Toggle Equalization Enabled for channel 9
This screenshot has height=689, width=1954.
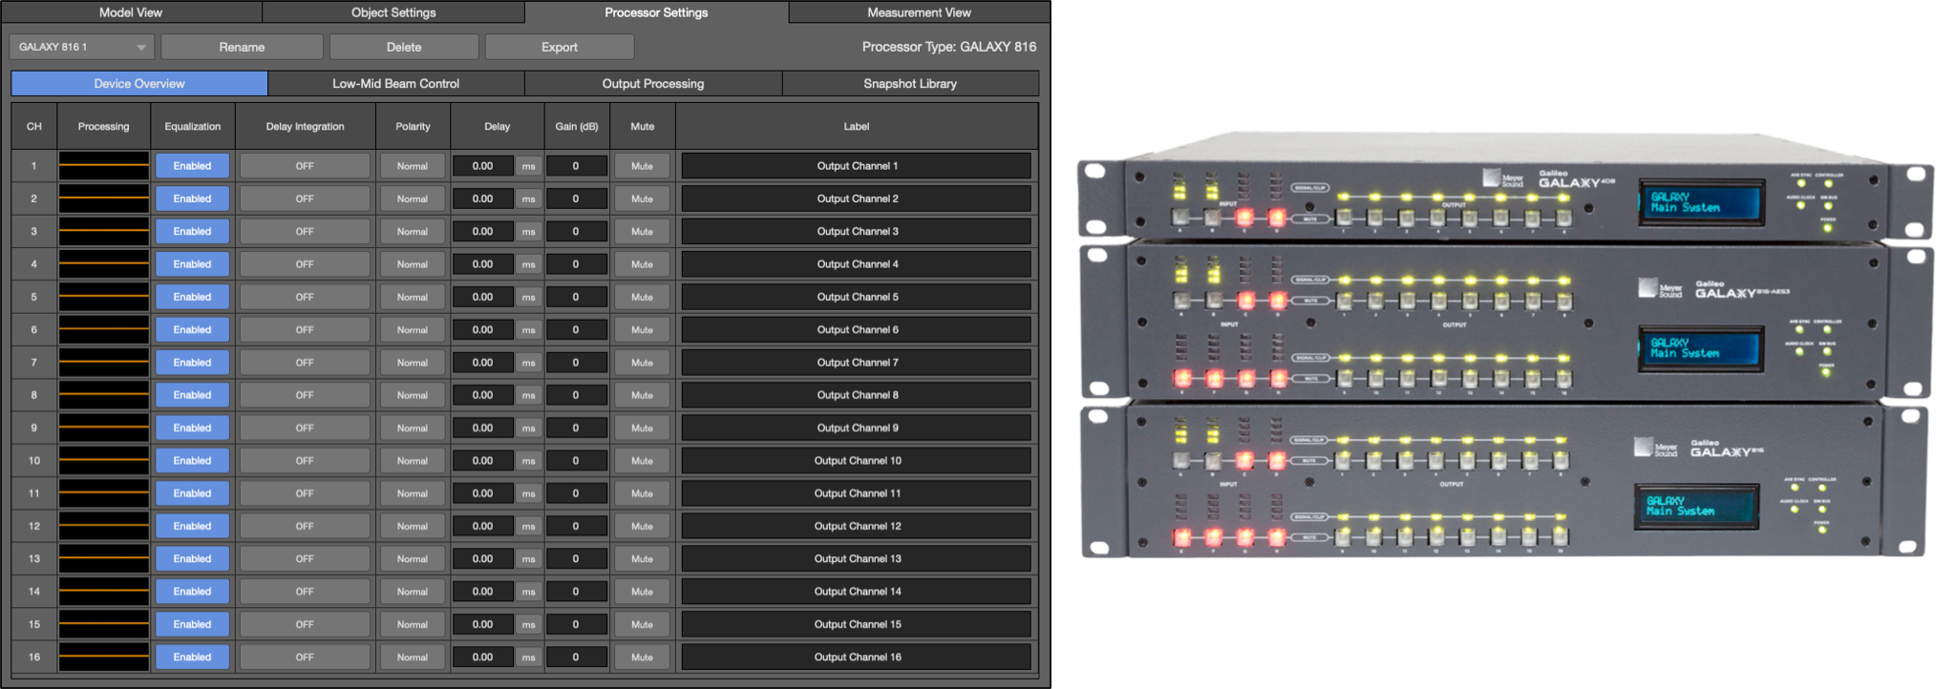click(x=192, y=428)
